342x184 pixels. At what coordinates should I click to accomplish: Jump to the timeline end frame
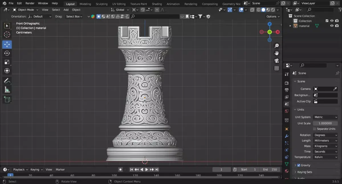157,169
